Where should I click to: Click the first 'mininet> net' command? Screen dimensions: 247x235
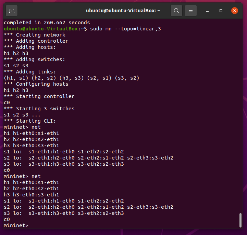(22, 127)
